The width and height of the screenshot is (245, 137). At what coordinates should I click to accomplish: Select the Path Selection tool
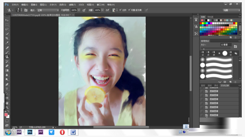pyautogui.click(x=7, y=93)
